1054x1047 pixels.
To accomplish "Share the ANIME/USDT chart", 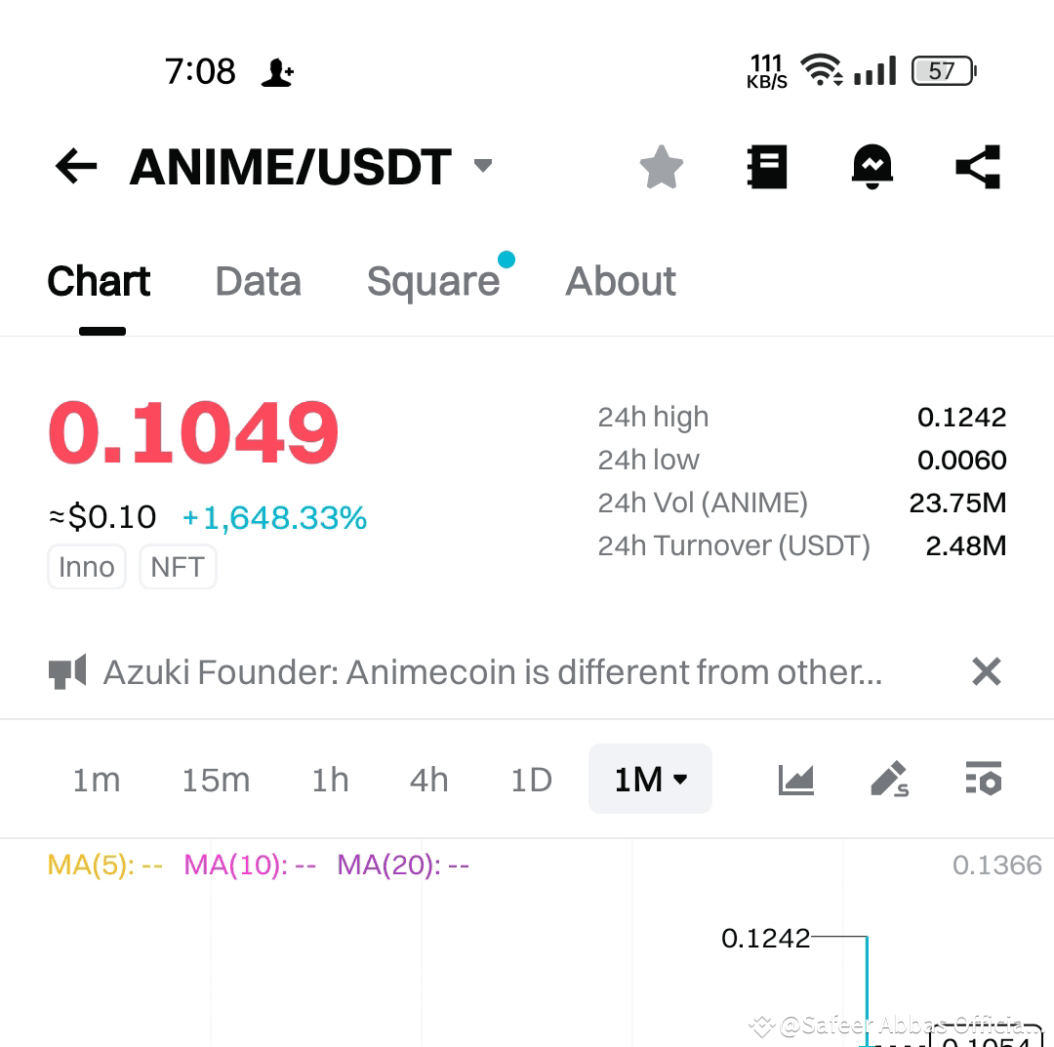I will point(977,166).
